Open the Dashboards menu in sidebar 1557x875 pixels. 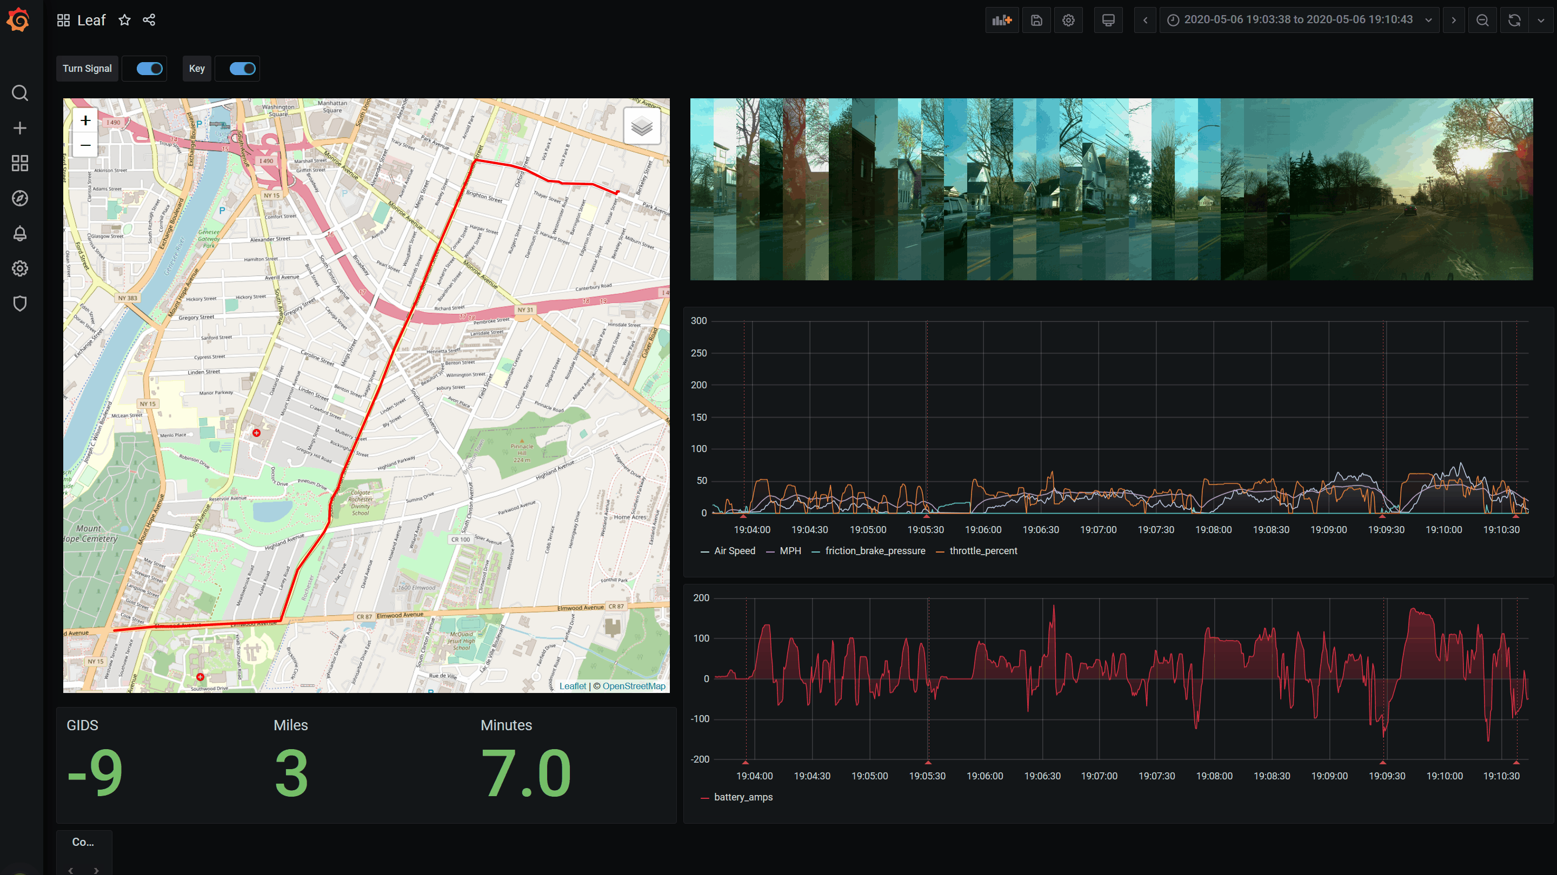point(20,163)
